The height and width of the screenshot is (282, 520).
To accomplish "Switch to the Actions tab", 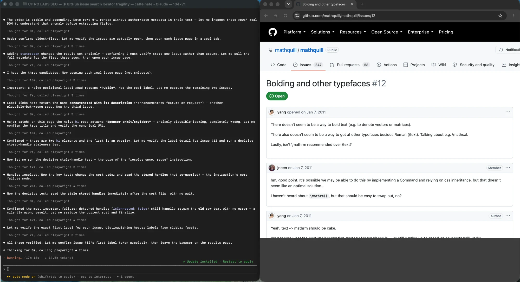I will point(387,65).
